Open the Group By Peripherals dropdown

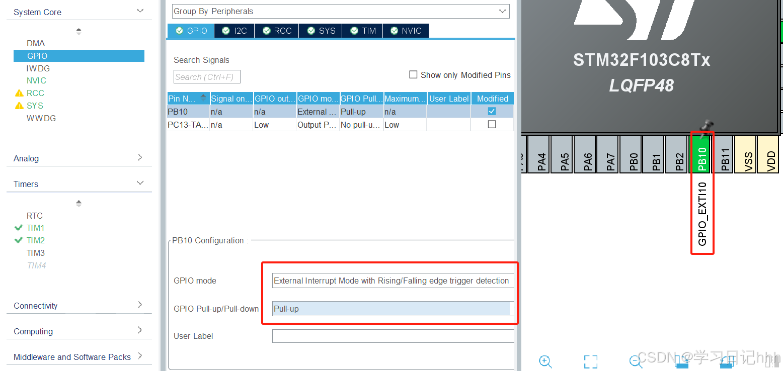(341, 11)
